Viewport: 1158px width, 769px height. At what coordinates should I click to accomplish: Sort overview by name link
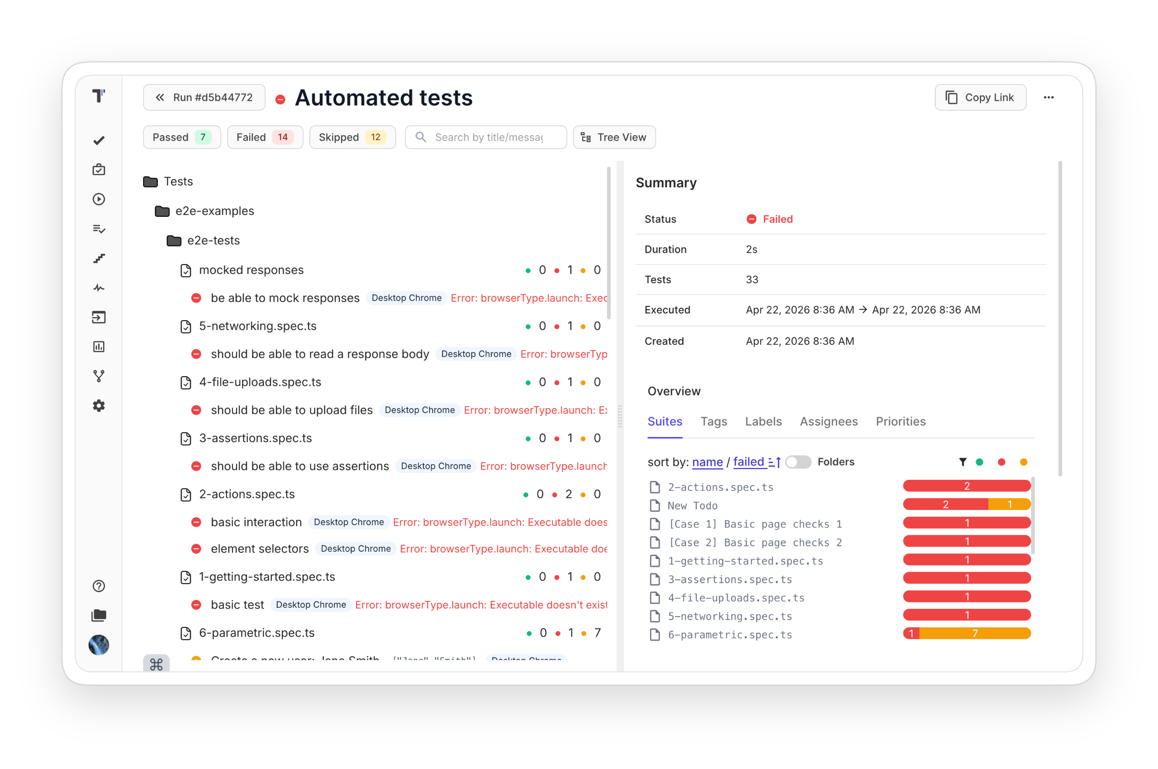pyautogui.click(x=707, y=462)
